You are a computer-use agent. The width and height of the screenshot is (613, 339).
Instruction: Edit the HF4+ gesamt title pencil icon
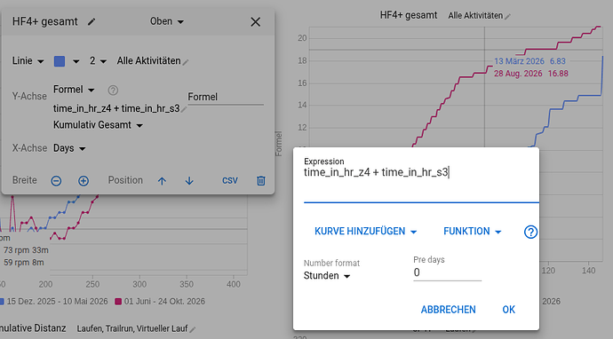tap(92, 22)
